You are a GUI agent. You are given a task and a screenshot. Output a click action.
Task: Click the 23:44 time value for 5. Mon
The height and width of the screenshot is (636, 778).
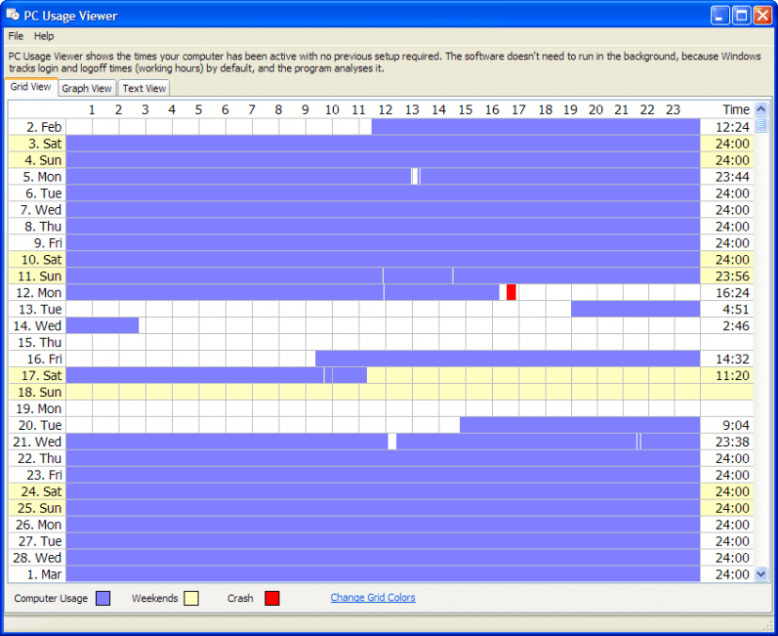[732, 177]
